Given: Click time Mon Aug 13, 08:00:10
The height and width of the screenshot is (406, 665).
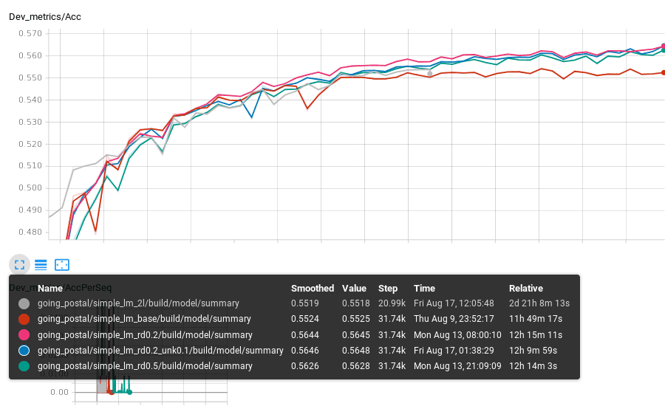Looking at the screenshot, I should [457, 335].
